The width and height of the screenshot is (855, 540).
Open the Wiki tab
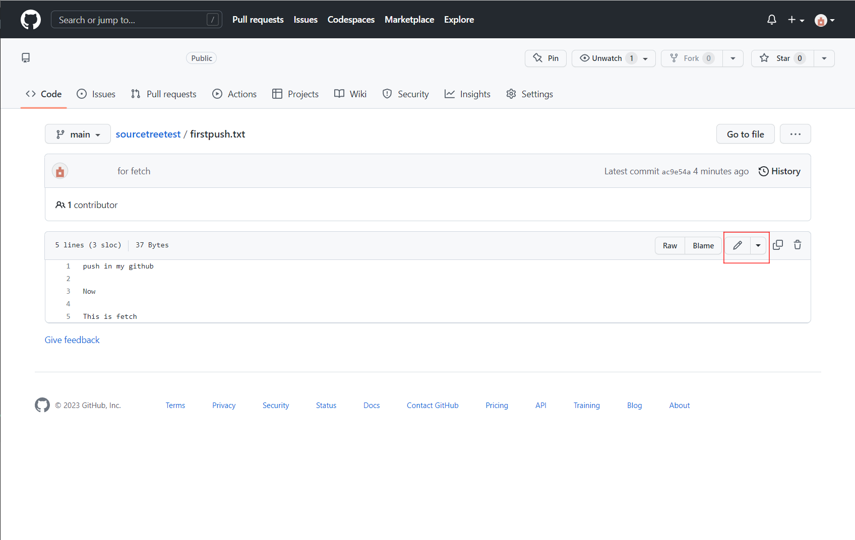pos(350,94)
